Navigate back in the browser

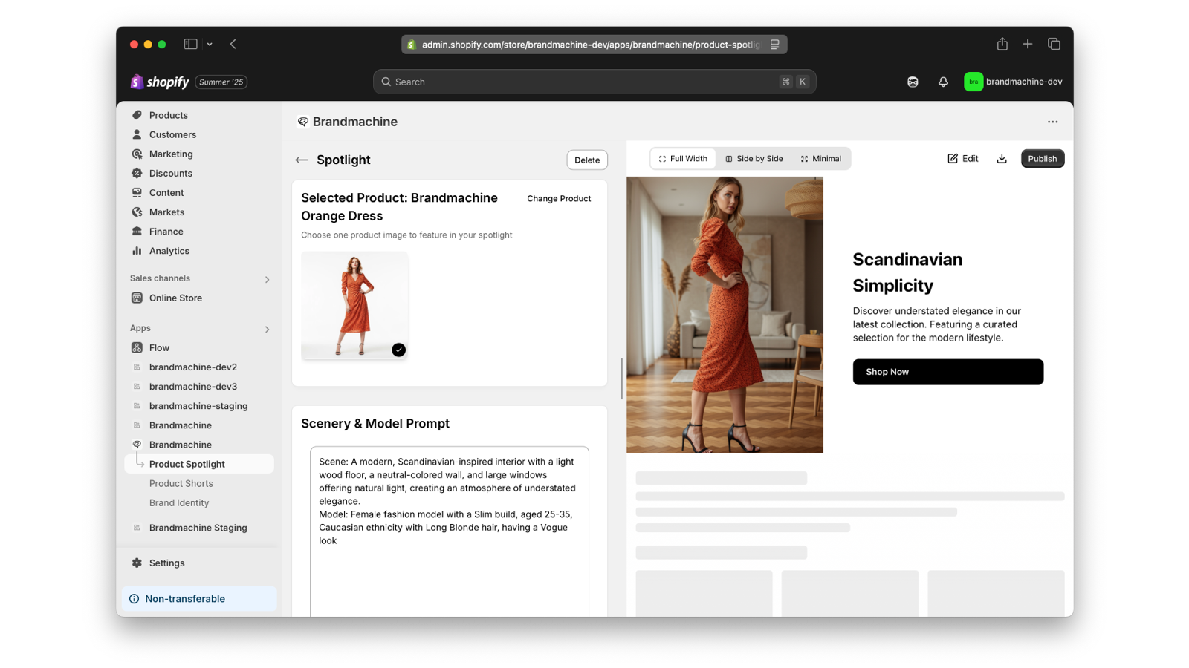tap(233, 44)
